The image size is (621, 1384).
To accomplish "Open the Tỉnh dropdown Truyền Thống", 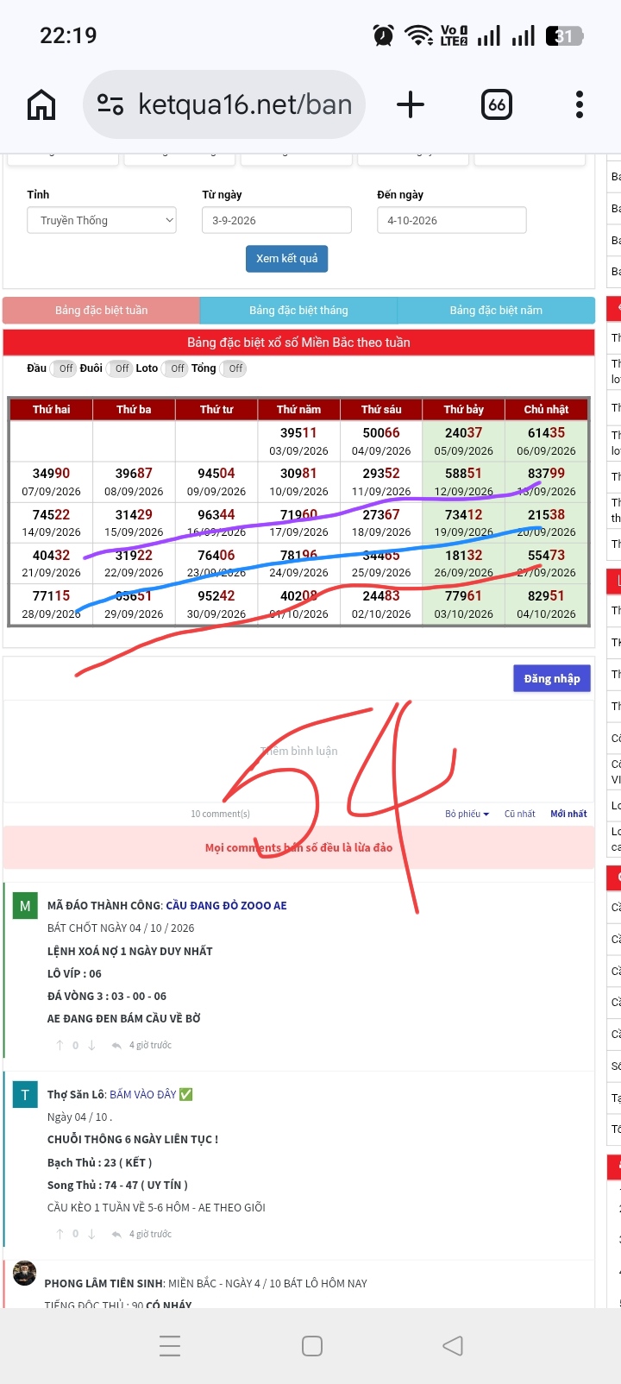I will 102,220.
